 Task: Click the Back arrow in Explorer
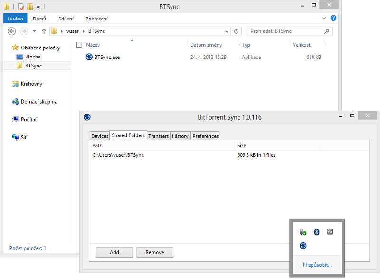click(x=11, y=31)
